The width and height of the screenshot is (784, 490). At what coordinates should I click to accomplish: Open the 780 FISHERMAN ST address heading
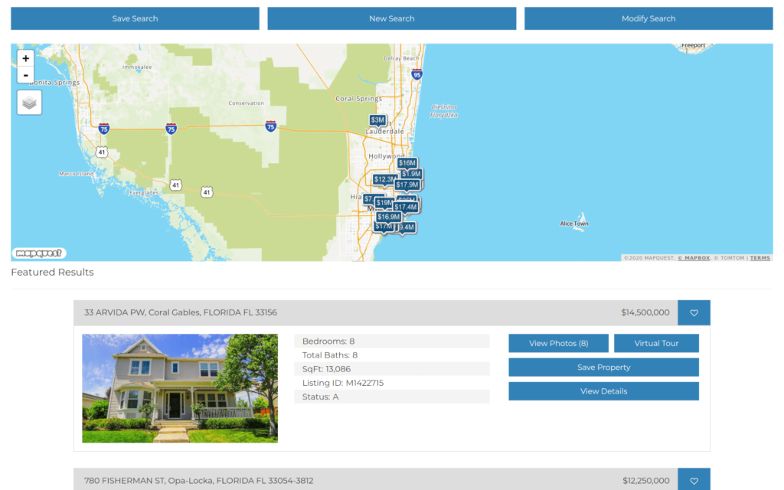198,481
